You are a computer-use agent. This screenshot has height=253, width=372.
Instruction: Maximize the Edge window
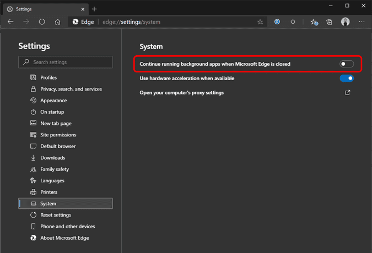pos(347,6)
